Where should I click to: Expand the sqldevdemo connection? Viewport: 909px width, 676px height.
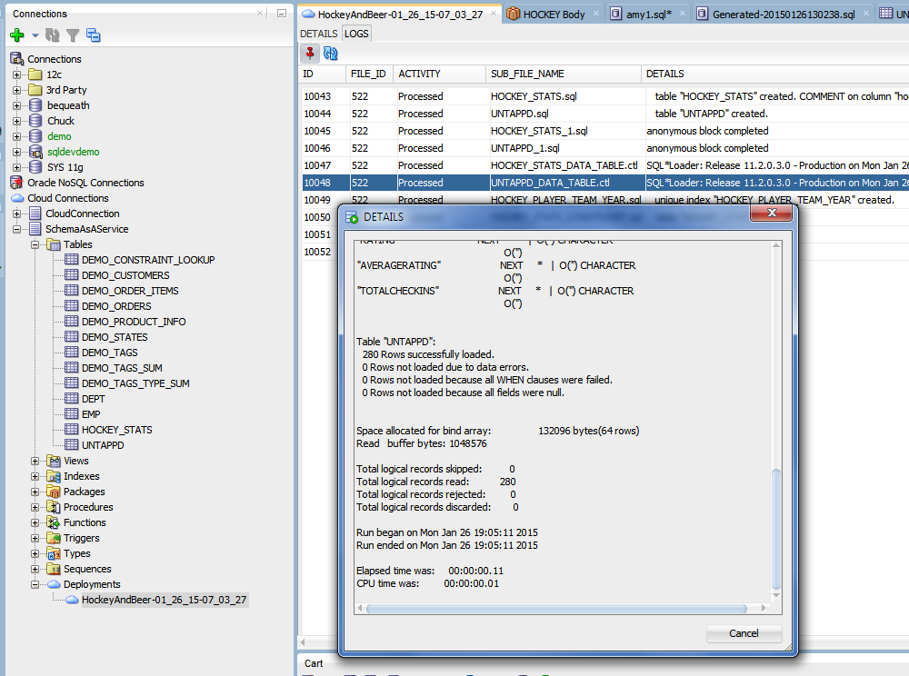(x=16, y=153)
